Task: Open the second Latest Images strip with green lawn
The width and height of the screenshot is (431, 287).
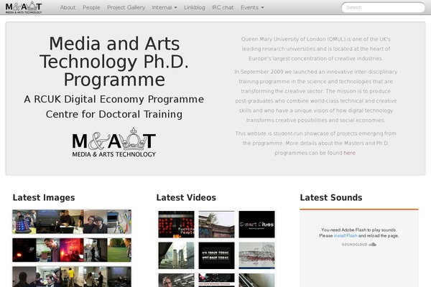Action: pyautogui.click(x=72, y=250)
